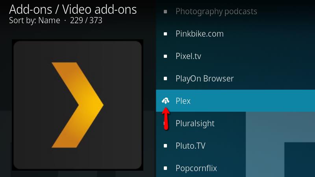Click the Sort by: Name label
The width and height of the screenshot is (315, 177).
pos(35,20)
